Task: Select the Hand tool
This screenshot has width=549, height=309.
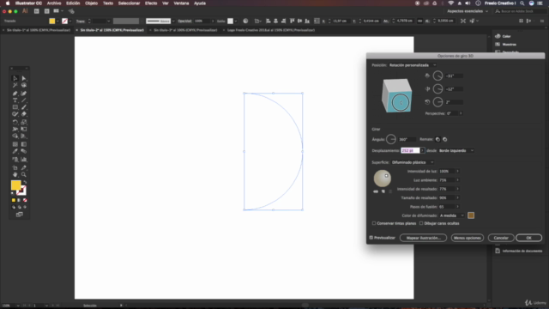Action: [x=15, y=174]
